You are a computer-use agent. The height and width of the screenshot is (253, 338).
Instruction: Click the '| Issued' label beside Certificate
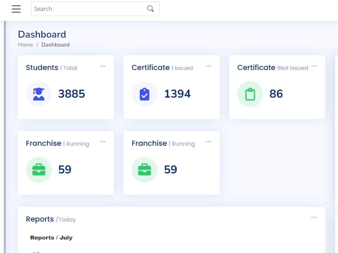click(183, 68)
